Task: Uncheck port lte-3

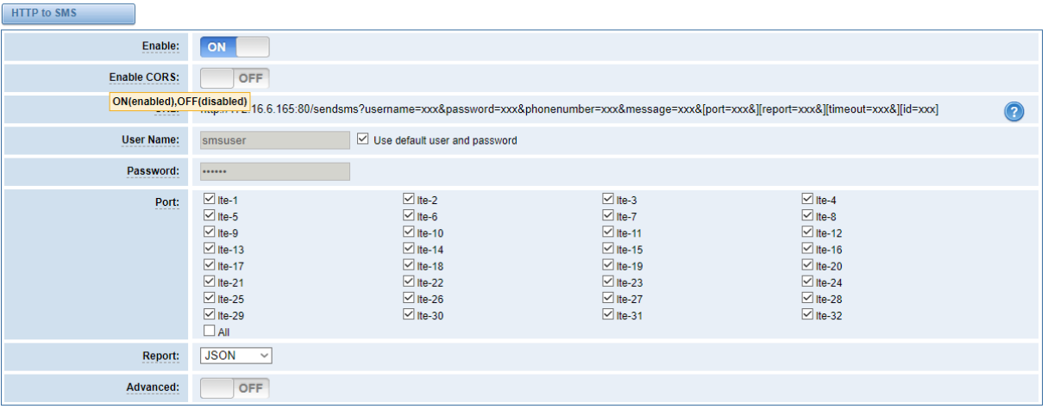Action: (608, 199)
